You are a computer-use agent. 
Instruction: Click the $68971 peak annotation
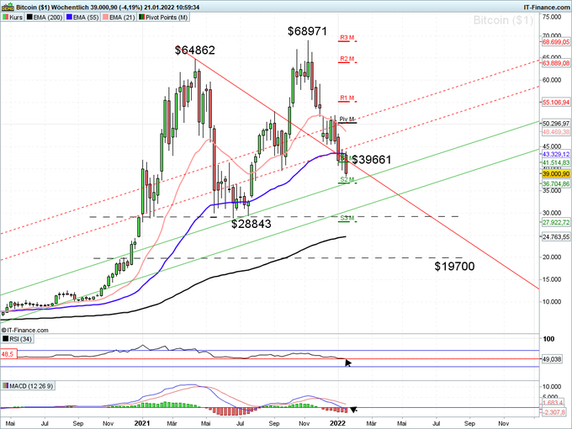tap(307, 31)
